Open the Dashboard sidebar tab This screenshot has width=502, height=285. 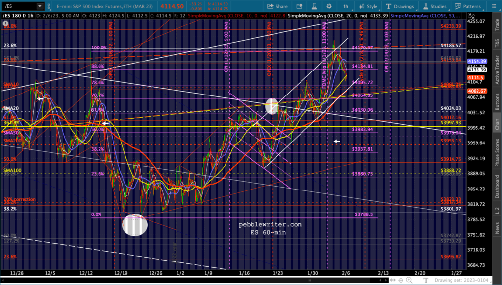497,186
